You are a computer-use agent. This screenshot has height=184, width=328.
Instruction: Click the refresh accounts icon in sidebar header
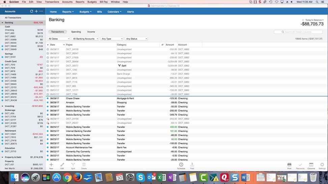coord(32,11)
